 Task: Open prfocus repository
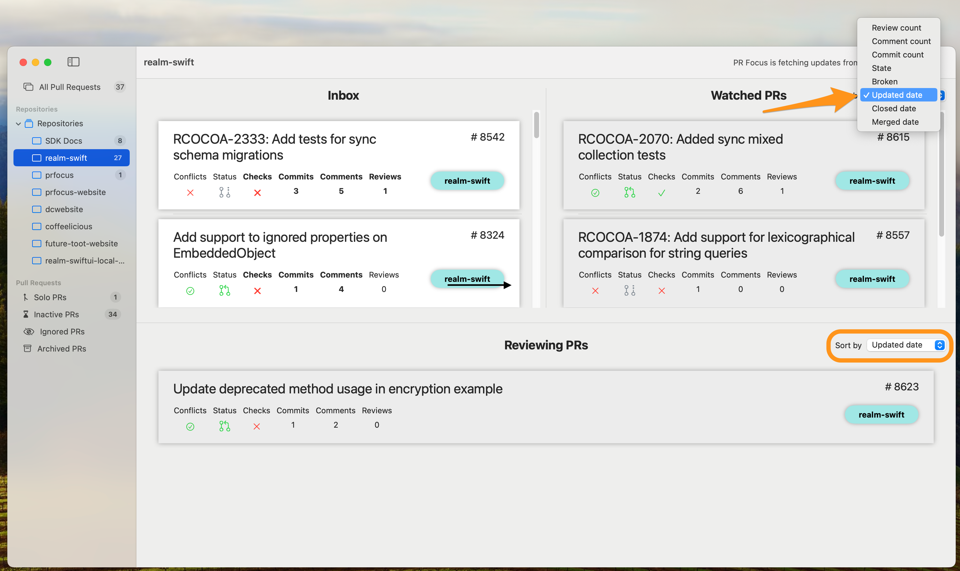tap(72, 175)
